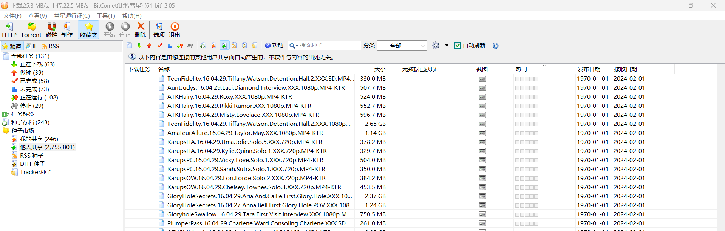The width and height of the screenshot is (725, 231).
Task: Open the 查看(V) menu
Action: [38, 15]
